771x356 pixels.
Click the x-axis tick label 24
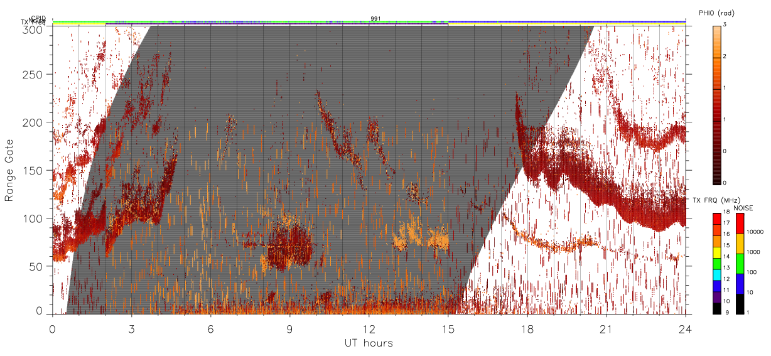686,328
